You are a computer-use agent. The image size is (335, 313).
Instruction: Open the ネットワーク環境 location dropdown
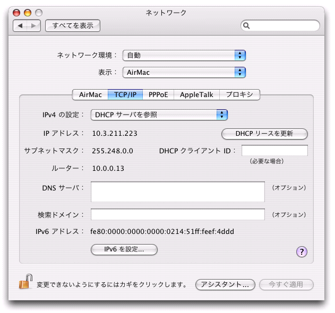pyautogui.click(x=184, y=55)
